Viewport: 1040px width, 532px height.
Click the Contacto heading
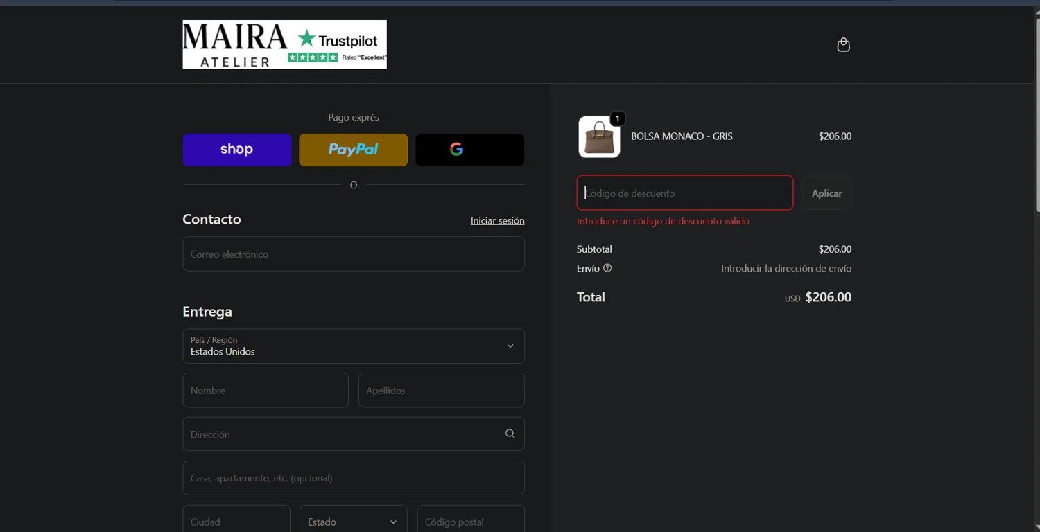(211, 219)
